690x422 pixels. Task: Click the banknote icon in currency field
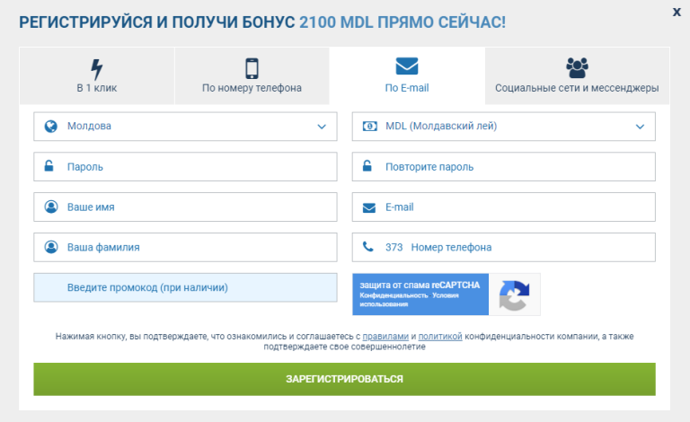pos(368,127)
